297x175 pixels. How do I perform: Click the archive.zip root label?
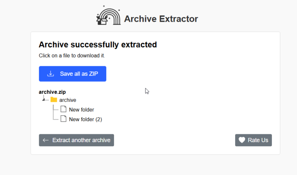(x=52, y=92)
